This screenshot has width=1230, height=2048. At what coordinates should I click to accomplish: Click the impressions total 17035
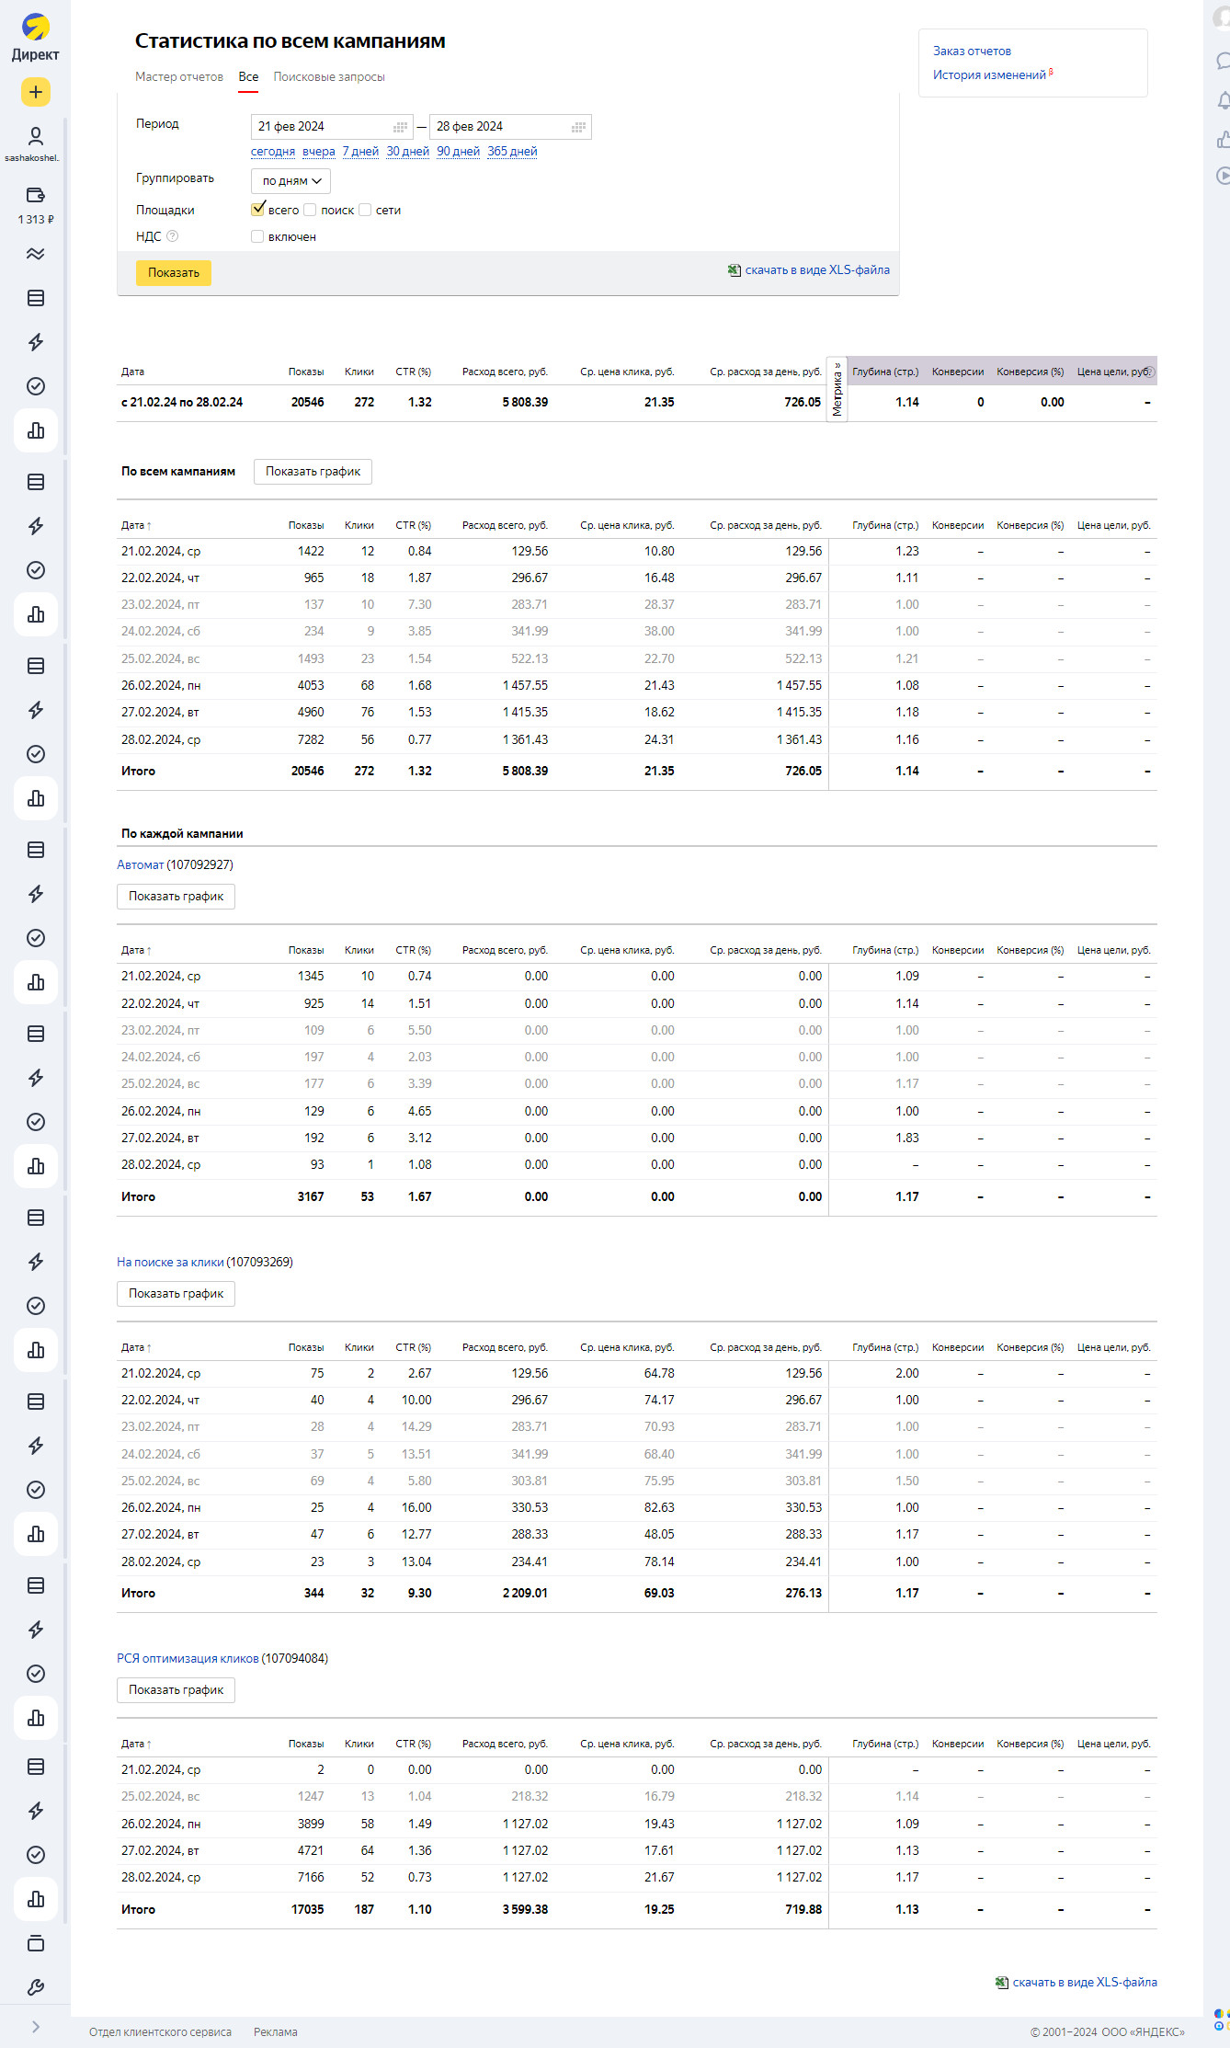click(x=307, y=1910)
